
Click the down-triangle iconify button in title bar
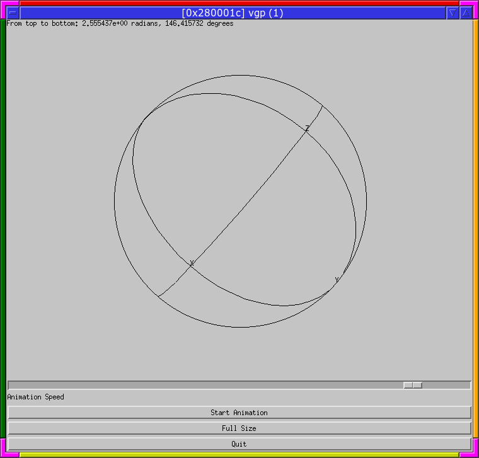(453, 13)
